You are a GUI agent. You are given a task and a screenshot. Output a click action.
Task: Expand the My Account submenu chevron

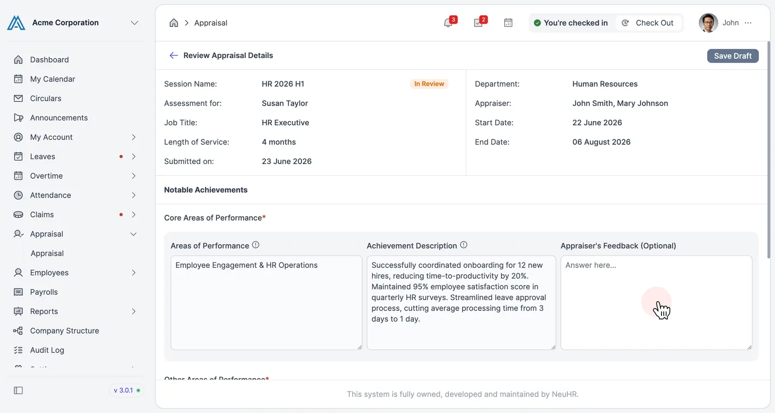pyautogui.click(x=133, y=137)
